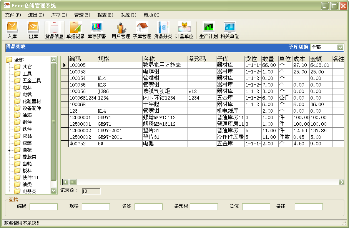The height and width of the screenshot is (228, 349).
Task: Click the table horizontal scroll left arrow
Action: pos(65,182)
